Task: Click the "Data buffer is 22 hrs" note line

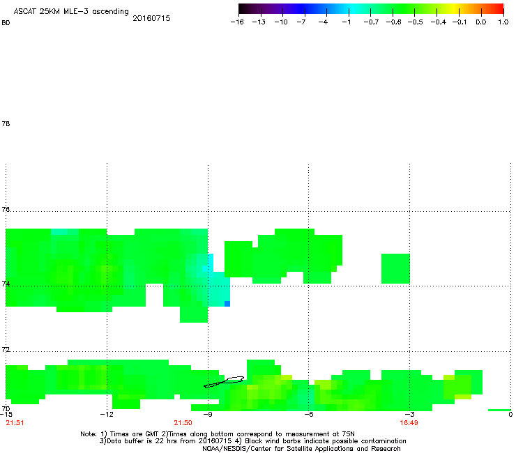Action: (252, 441)
